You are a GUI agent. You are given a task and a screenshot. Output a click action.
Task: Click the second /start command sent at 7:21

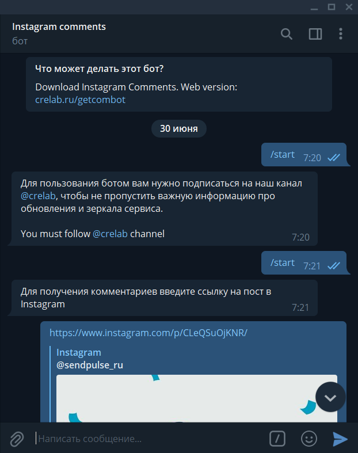(x=282, y=262)
